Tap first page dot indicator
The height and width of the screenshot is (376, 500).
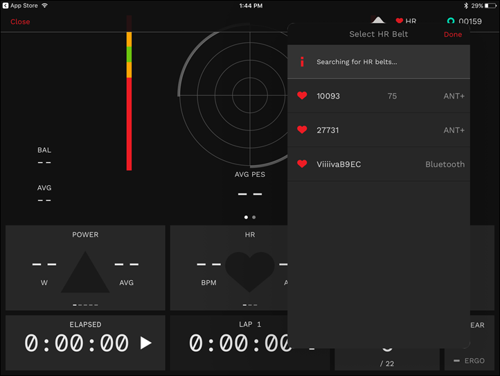[246, 217]
